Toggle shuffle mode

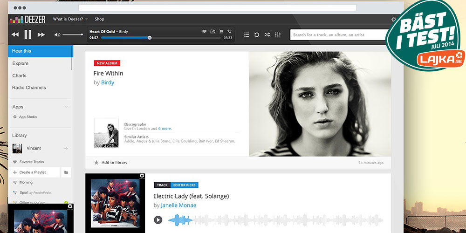pos(267,35)
